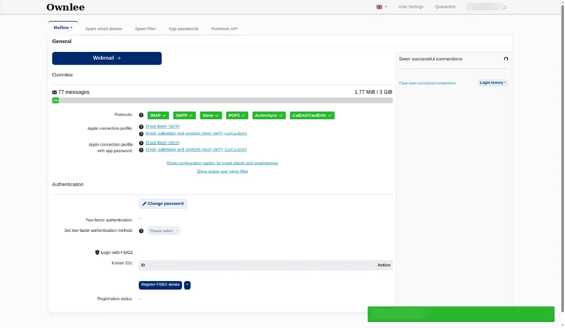Click the General section heading

pyautogui.click(x=62, y=41)
